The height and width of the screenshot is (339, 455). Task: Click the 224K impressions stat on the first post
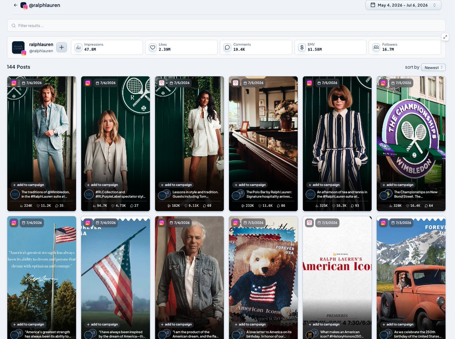[x=26, y=206]
